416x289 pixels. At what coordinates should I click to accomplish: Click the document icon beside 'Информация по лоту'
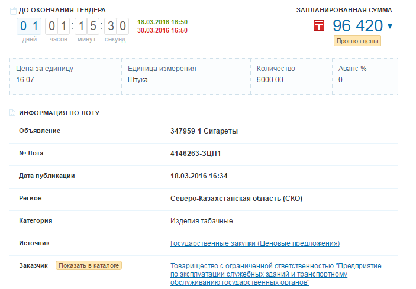point(13,112)
